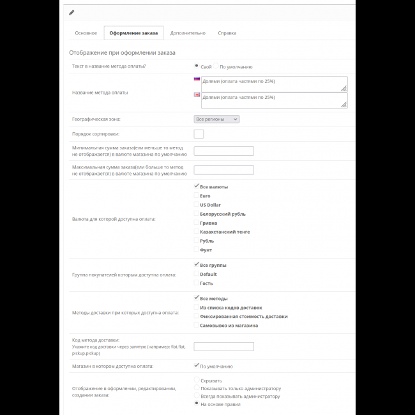
Task: Open the Справка tab
Action: pyautogui.click(x=227, y=33)
